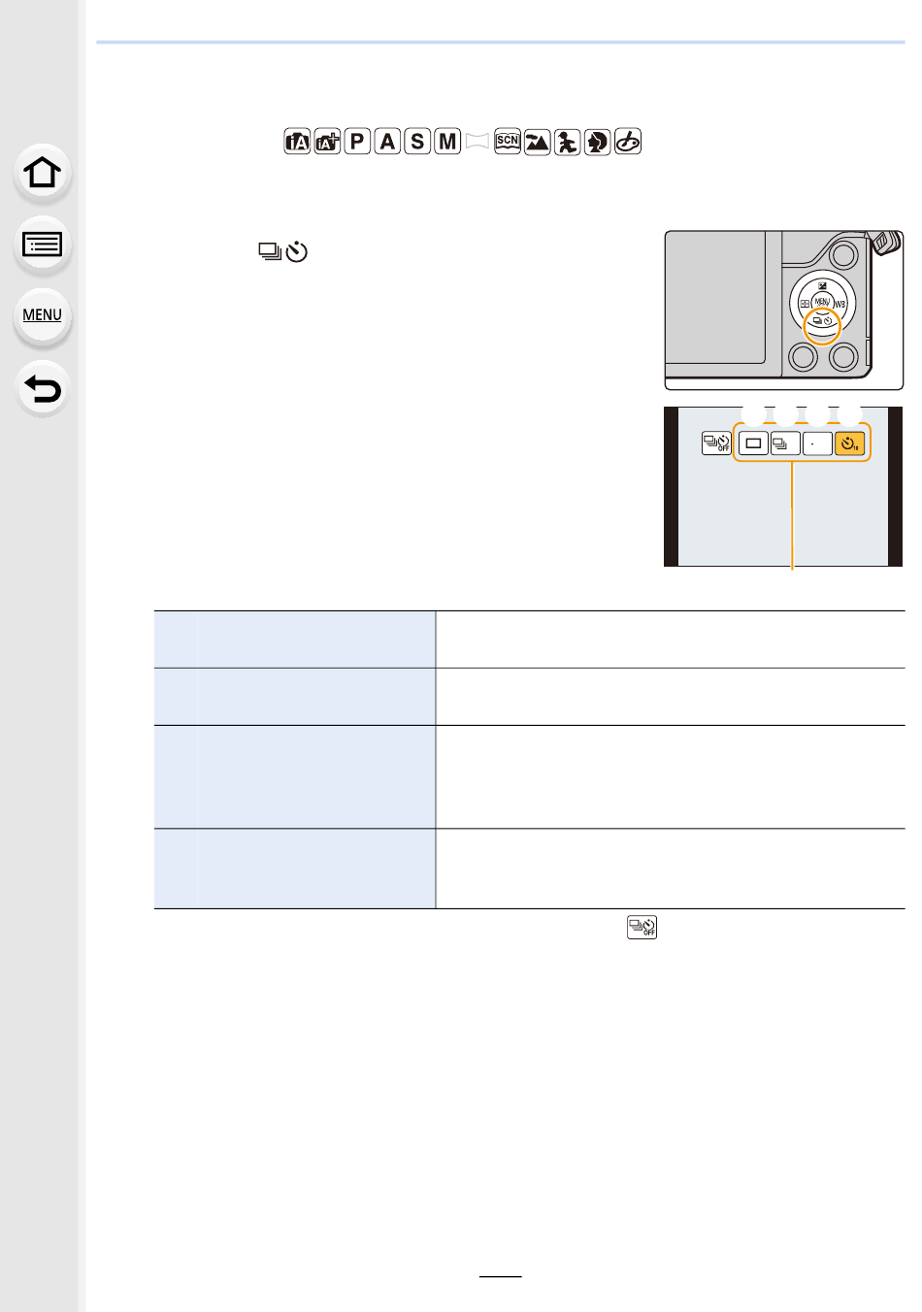The height and width of the screenshot is (1312, 922).
Task: Select Single drive mode option
Action: pyautogui.click(x=753, y=443)
